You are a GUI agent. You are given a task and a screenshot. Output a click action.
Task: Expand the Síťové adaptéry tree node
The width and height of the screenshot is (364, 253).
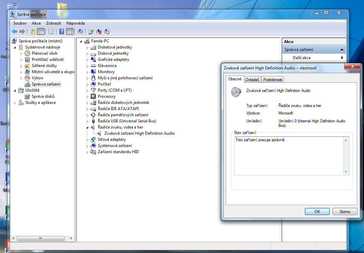point(88,139)
